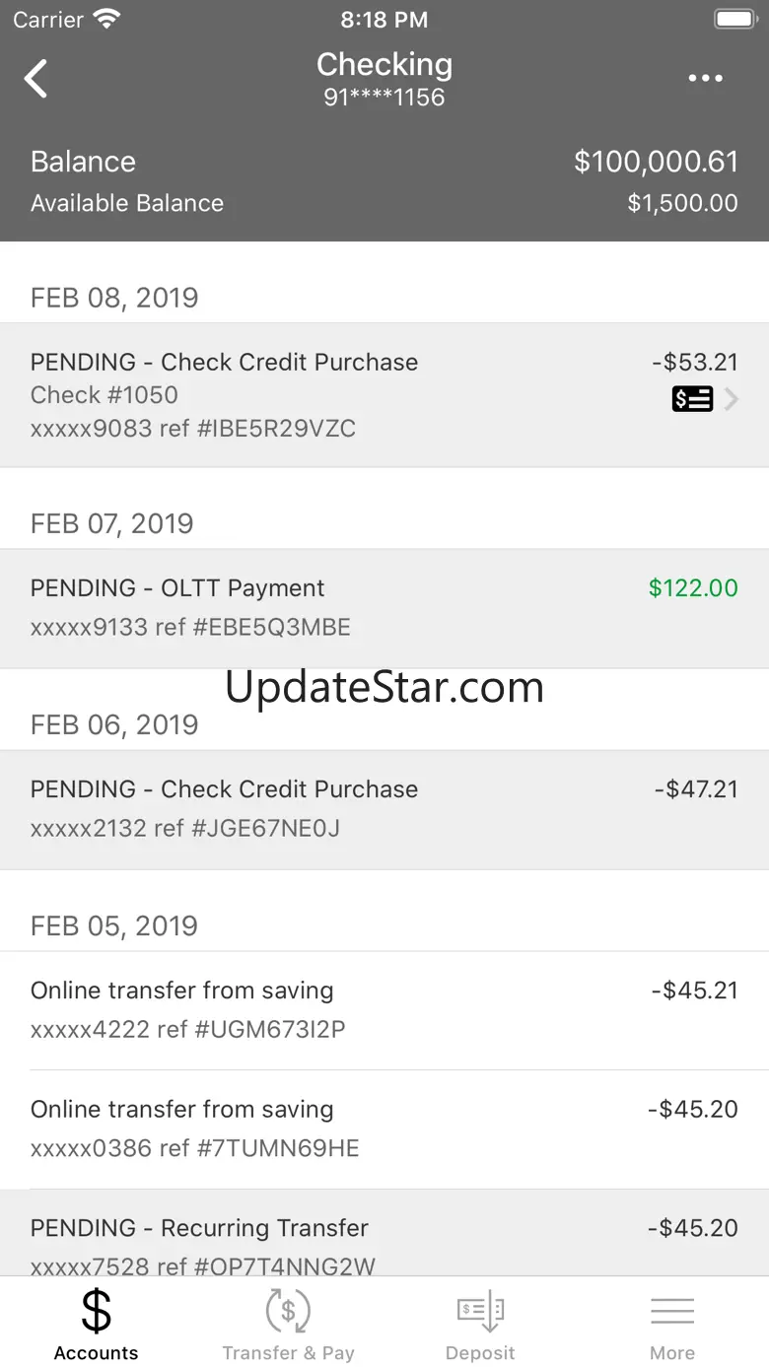769x1367 pixels.
Task: Open the PENDING Recurring Transfer transaction
Action: [384, 1233]
